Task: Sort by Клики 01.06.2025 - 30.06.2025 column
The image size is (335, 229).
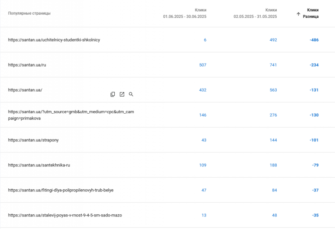Action: coord(185,13)
